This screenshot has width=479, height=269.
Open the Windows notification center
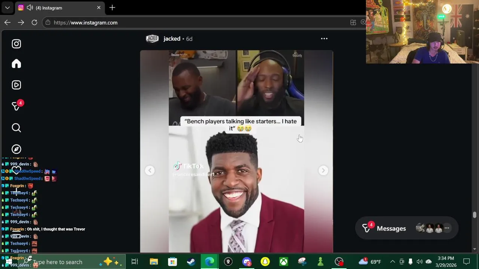tap(467, 262)
